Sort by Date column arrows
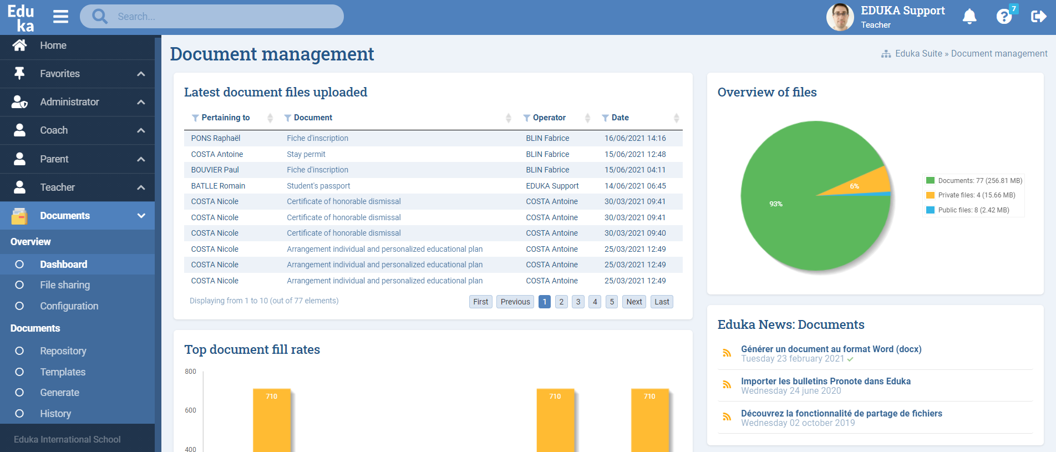 pos(676,118)
